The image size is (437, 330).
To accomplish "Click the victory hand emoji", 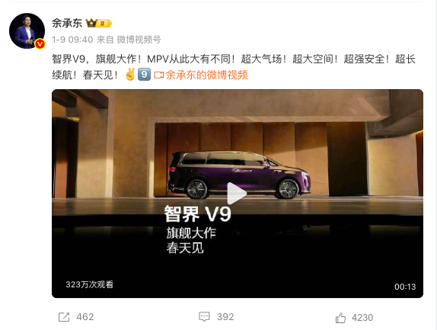I will click(130, 74).
